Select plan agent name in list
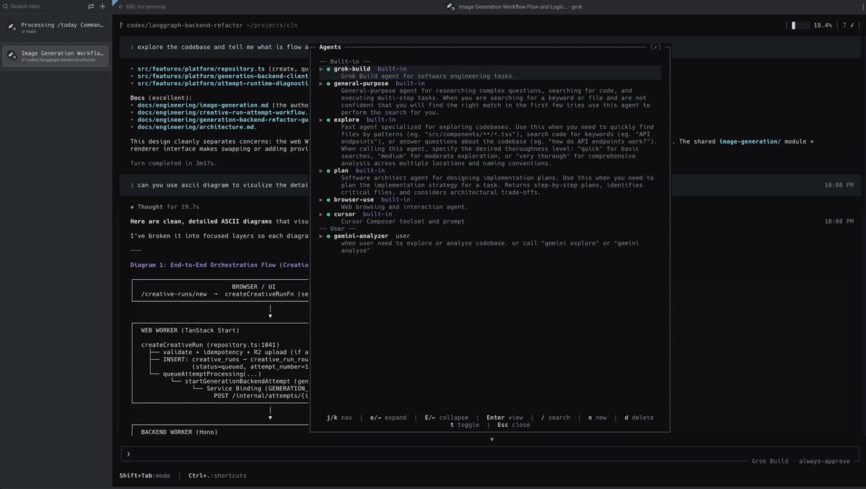Screen dimensions: 866x489 [x=341, y=170]
